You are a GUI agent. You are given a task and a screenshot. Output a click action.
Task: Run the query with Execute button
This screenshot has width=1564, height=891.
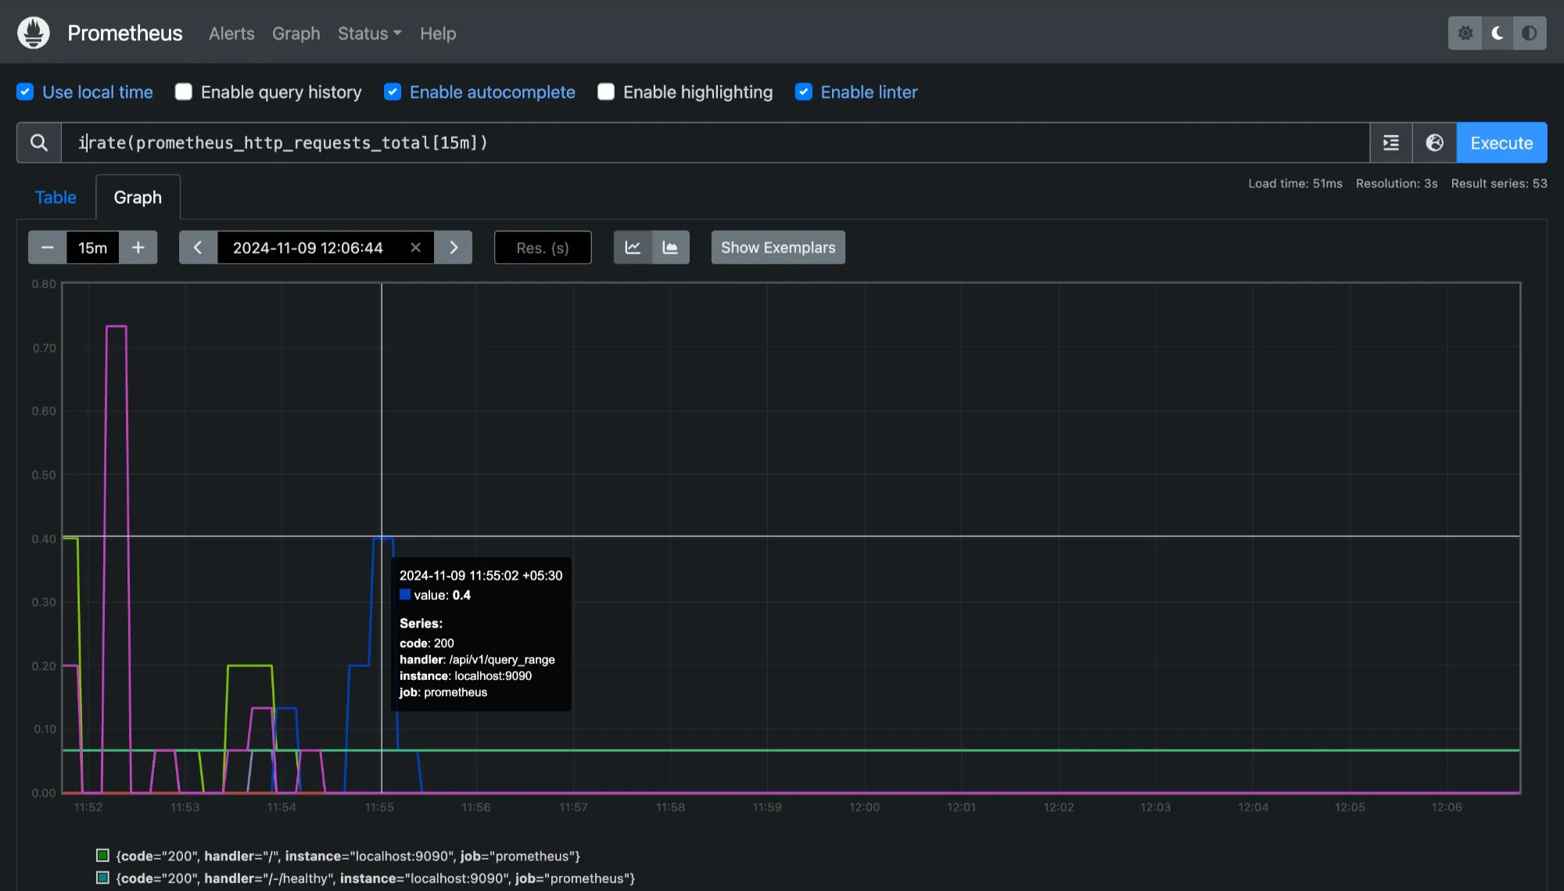[x=1501, y=143]
